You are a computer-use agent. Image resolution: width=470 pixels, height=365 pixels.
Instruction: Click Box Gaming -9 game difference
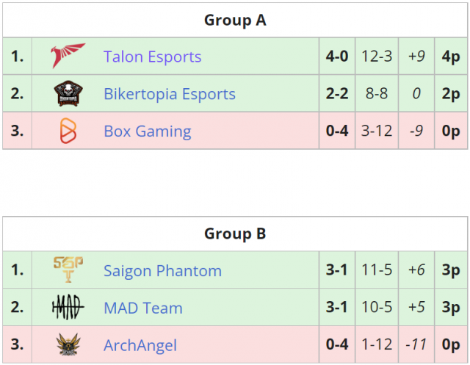pos(416,131)
